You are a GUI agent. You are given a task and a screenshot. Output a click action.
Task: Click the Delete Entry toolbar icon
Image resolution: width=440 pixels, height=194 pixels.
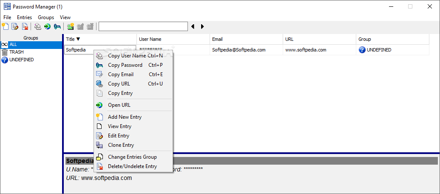click(25, 26)
